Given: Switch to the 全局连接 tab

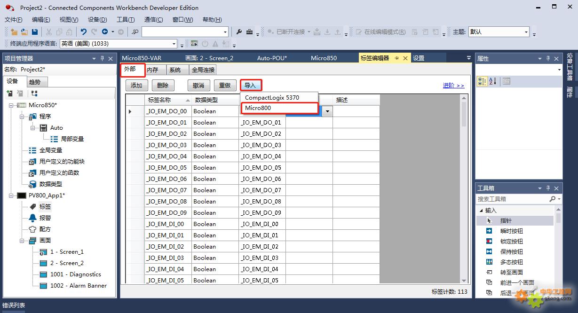Looking at the screenshot, I should [x=203, y=70].
